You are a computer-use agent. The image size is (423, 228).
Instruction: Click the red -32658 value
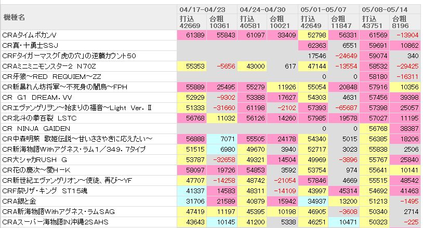click(x=222, y=159)
